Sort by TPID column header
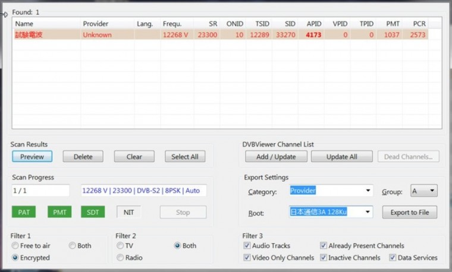Screen dimensions: 452x272 [363, 24]
